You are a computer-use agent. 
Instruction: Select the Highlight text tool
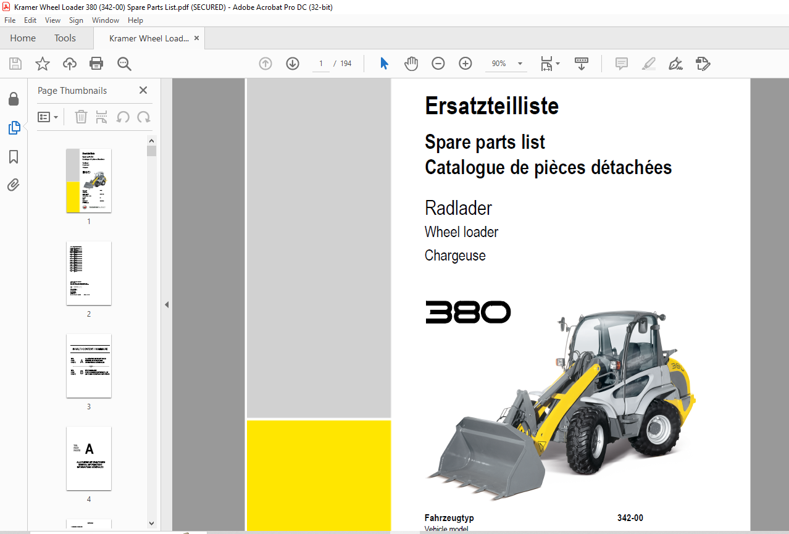[x=648, y=64]
